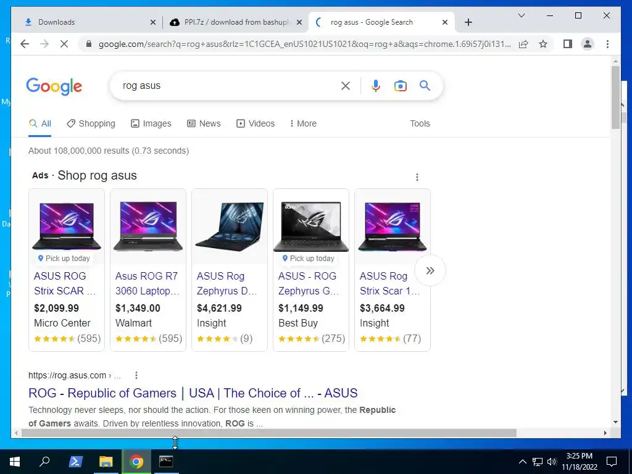This screenshot has height=474, width=632.
Task: Click the https://rog.asus.com URL text
Action: [x=67, y=375]
